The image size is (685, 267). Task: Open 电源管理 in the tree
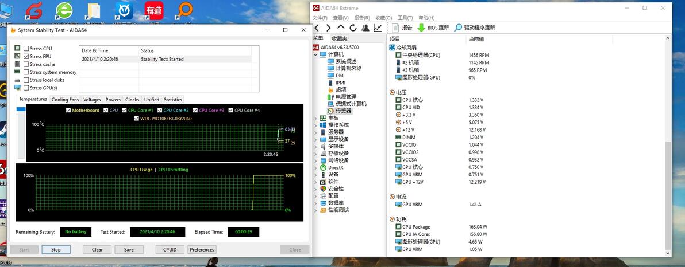pyautogui.click(x=345, y=97)
